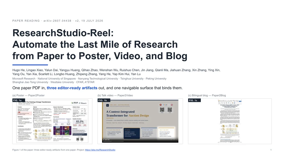The width and height of the screenshot is (284, 159).
Task: Click the 'ResearchStudio-Reel:' title line
Action: tap(63, 33)
